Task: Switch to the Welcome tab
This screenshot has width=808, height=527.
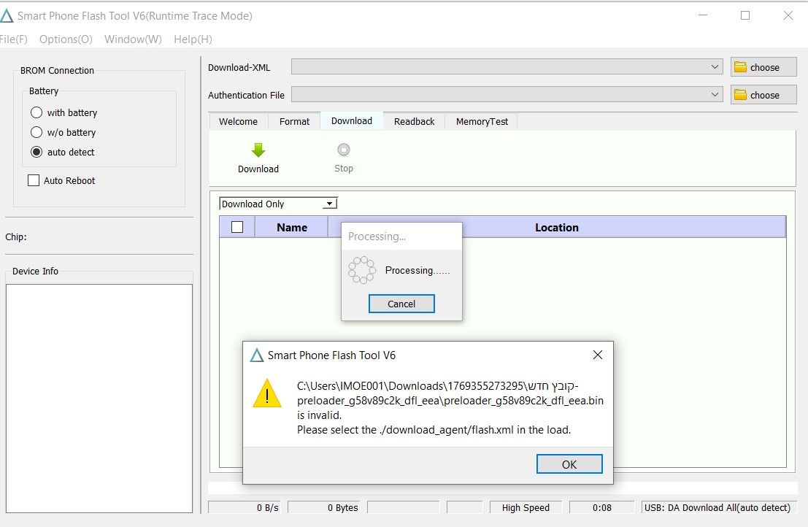Action: pyautogui.click(x=238, y=122)
